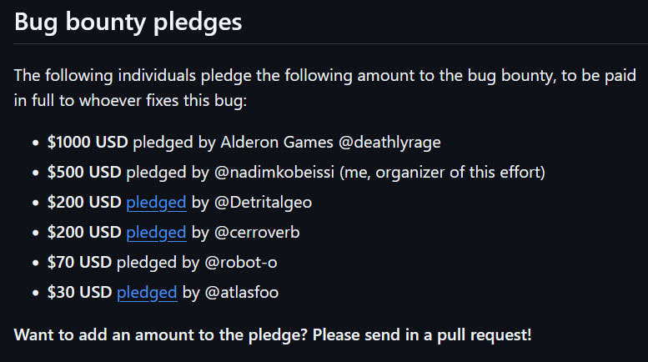Click the $30 USD pledge amount
Screen dimensions: 648x362
[x=80, y=292]
